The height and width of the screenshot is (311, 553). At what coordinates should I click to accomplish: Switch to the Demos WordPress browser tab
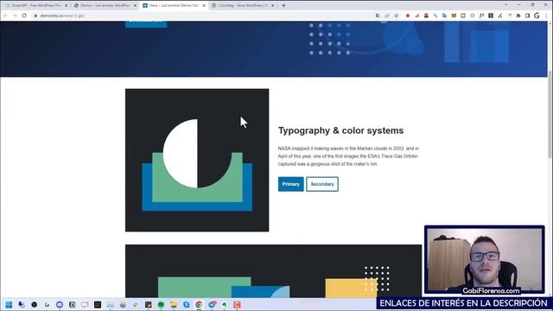(x=105, y=6)
